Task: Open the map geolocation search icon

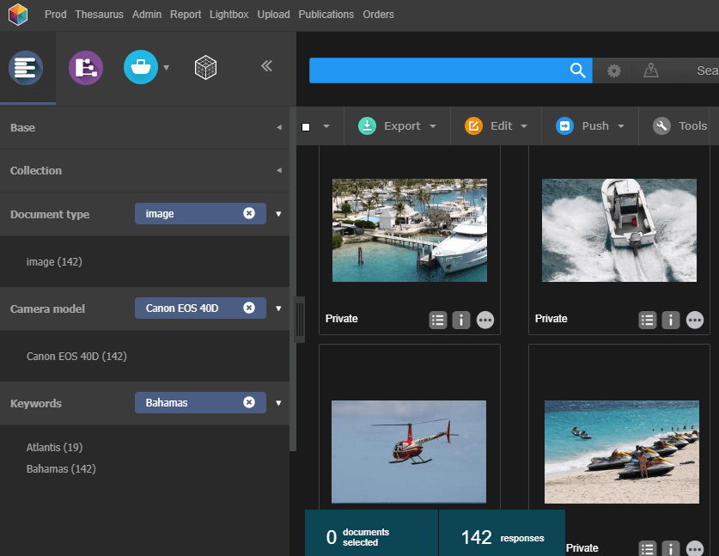Action: (650, 70)
